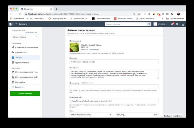Open the Каталог_товары catalog dropdown
The height and width of the screenshot is (128, 194).
(x=25, y=37)
